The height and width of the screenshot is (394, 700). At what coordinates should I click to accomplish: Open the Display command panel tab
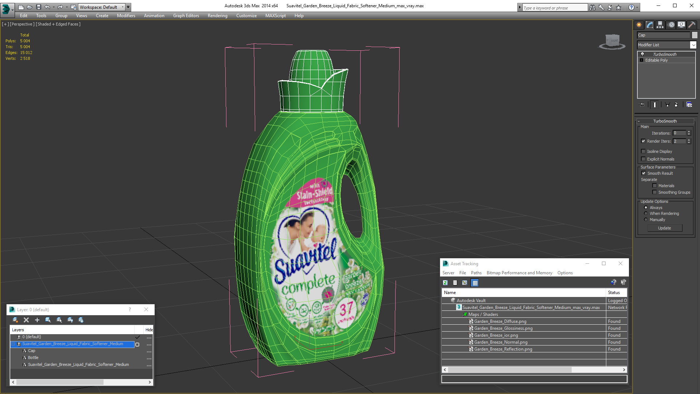coord(681,25)
